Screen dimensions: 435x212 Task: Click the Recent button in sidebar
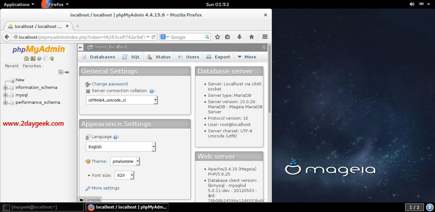(x=12, y=66)
